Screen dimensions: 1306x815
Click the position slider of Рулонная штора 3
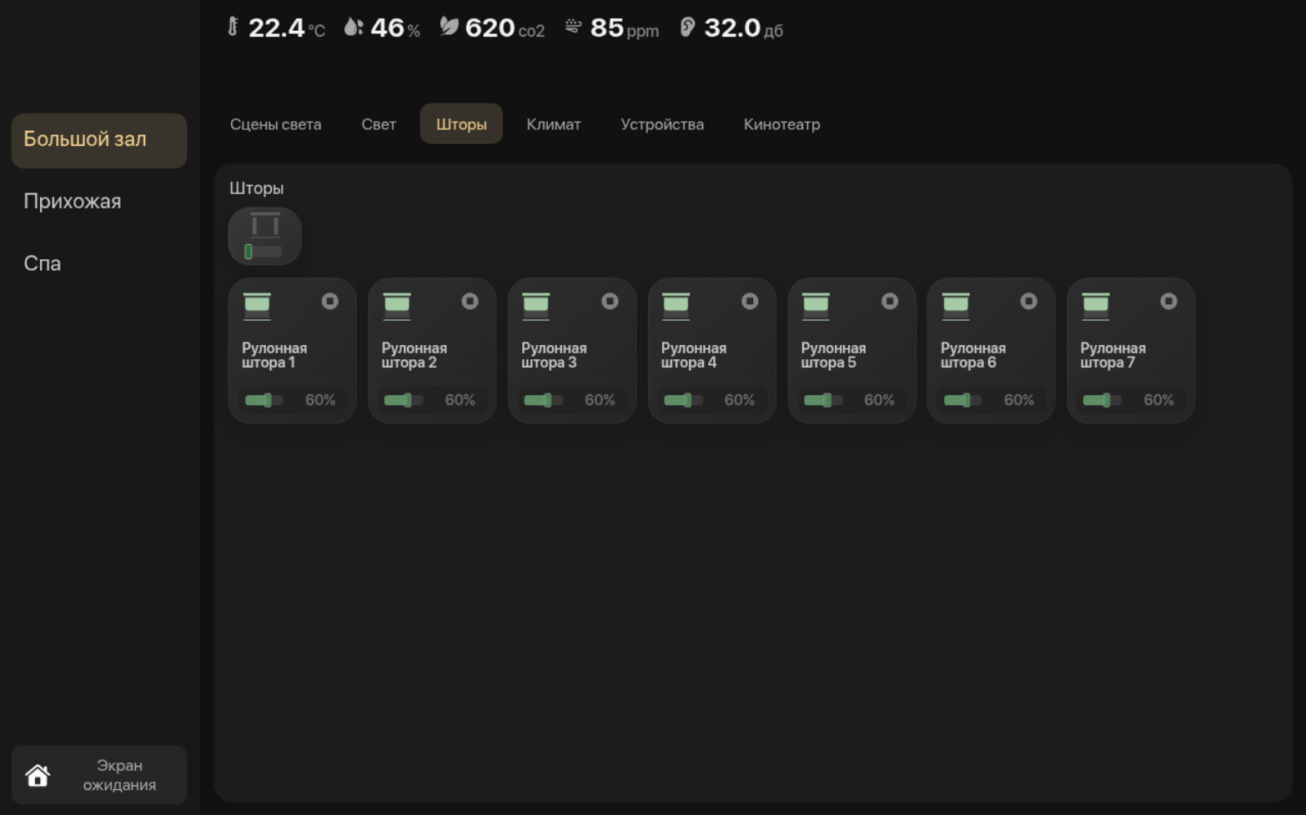[x=543, y=400]
